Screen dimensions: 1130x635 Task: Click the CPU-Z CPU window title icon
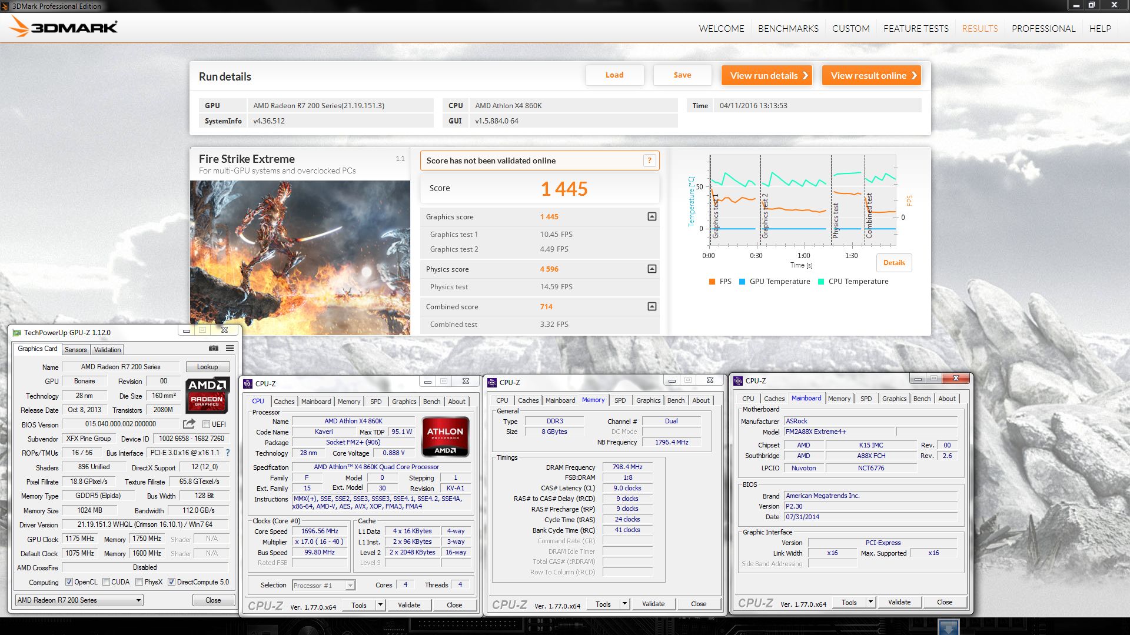click(x=248, y=383)
